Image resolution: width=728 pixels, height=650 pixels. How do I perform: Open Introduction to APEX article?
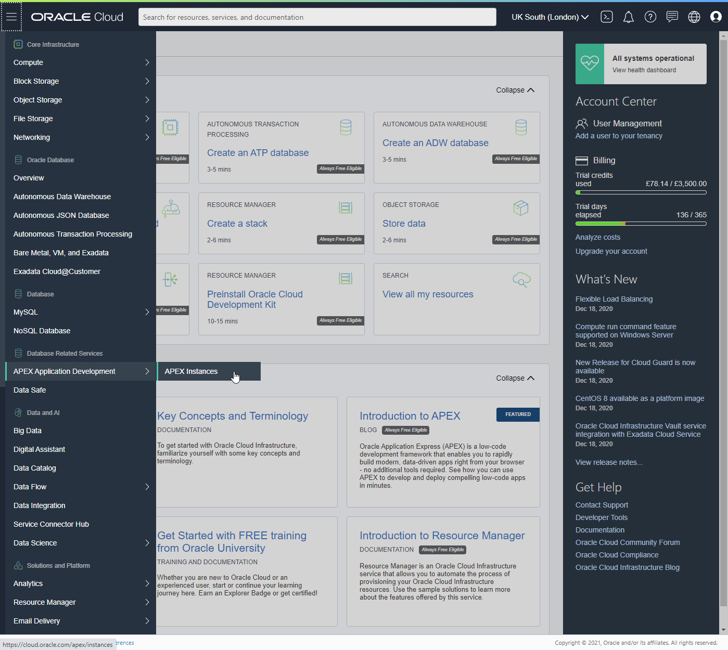(x=410, y=416)
